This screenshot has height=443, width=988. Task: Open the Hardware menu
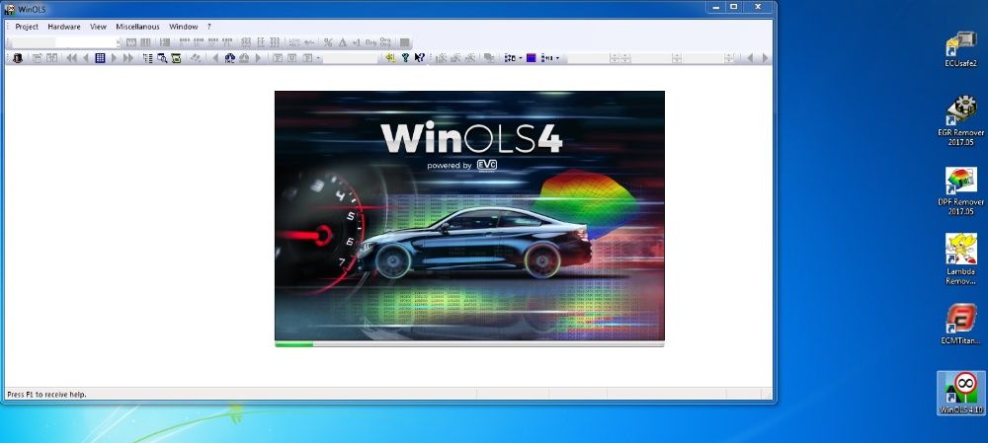pos(63,27)
